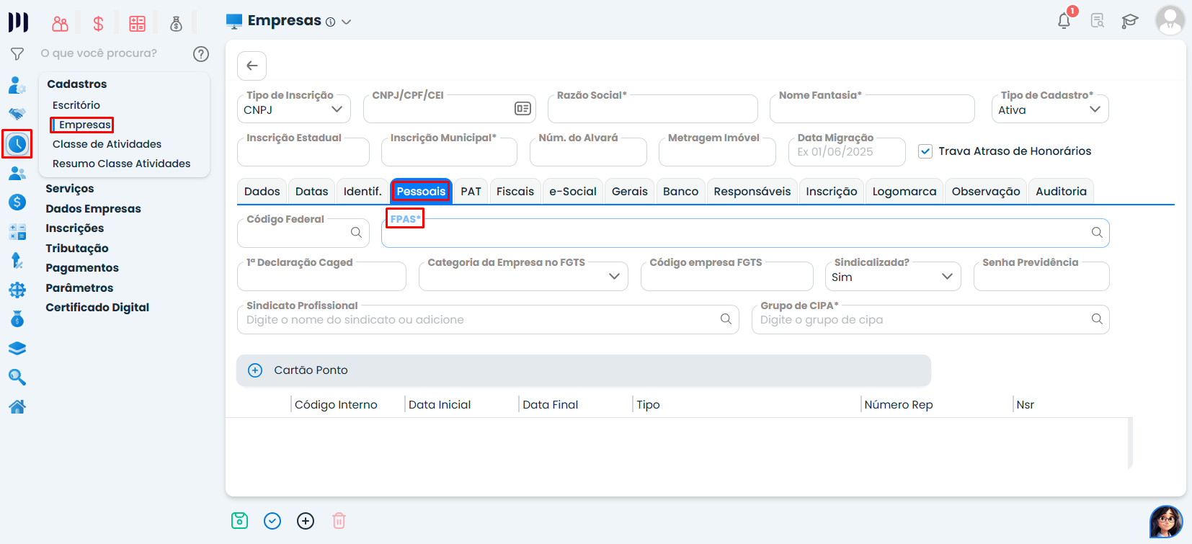Viewport: 1192px width, 544px height.
Task: Click the green save icon
Action: (239, 521)
